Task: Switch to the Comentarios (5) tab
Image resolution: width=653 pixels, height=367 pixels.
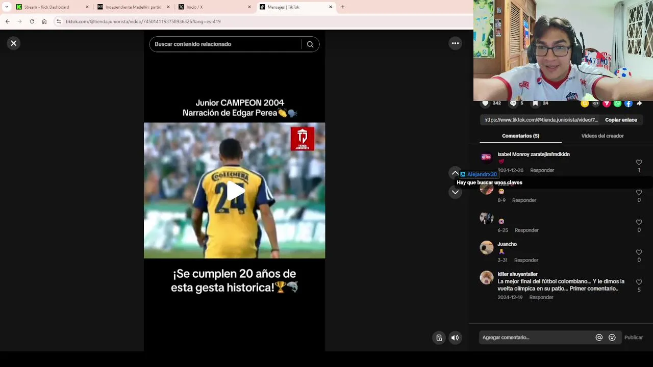Action: point(520,136)
